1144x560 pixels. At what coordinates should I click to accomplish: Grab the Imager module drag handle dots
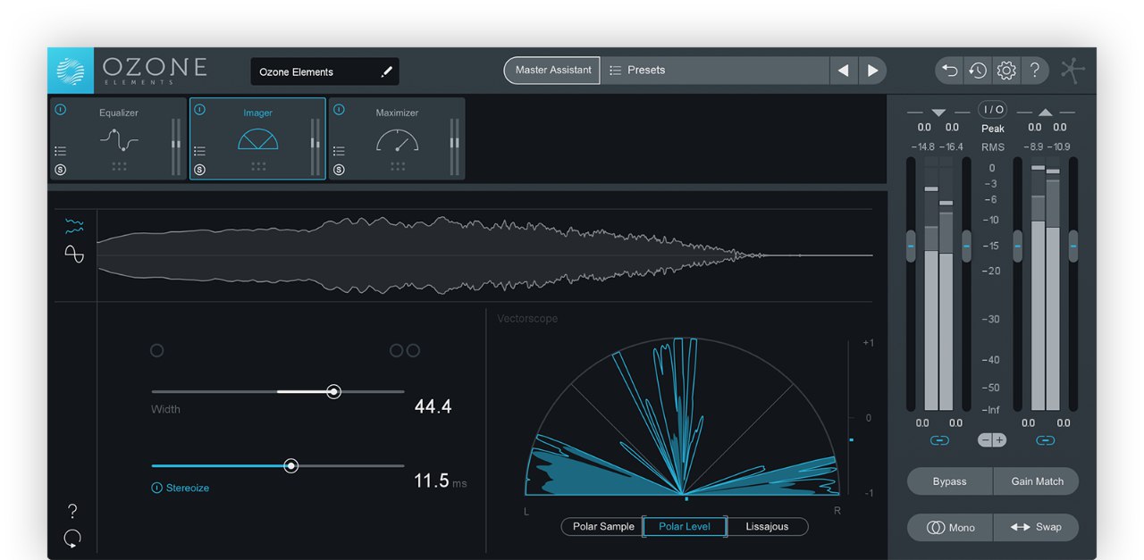point(258,166)
